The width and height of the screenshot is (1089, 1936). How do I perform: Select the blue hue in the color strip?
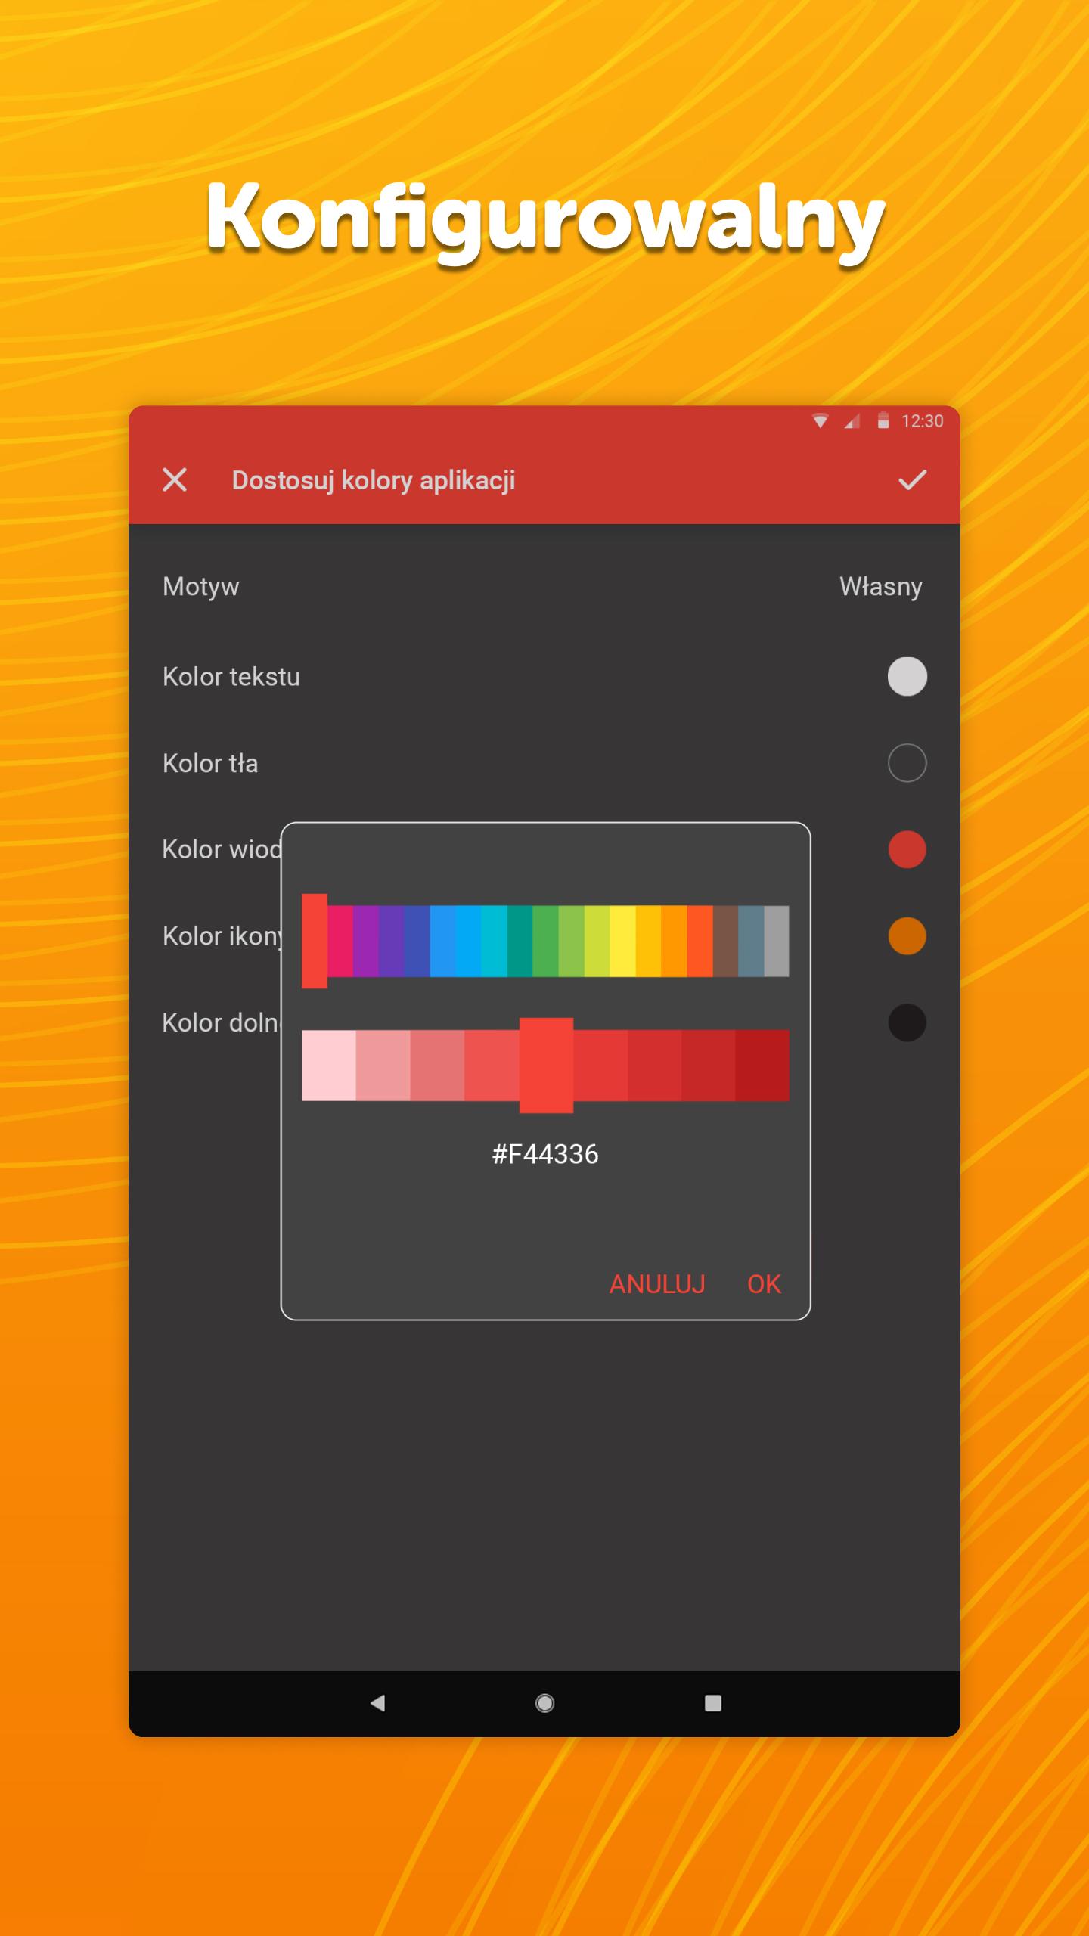pyautogui.click(x=442, y=941)
